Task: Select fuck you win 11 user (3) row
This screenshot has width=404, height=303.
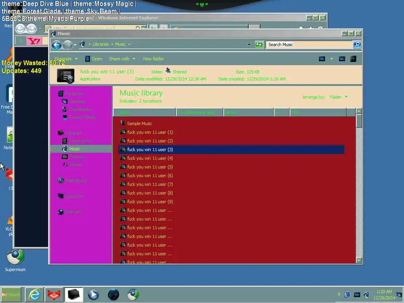Action: 231,150
